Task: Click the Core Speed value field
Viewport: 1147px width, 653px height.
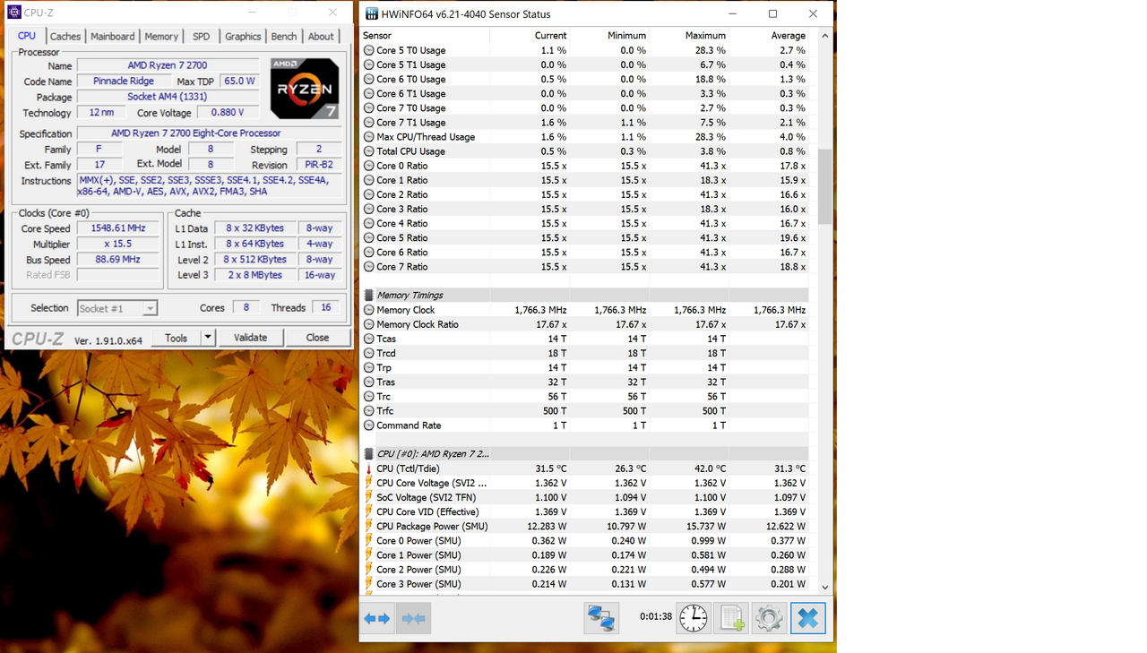Action: point(118,228)
